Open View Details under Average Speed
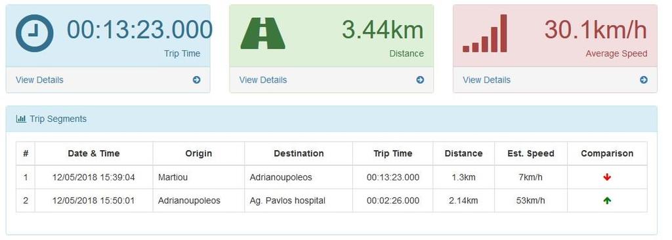 tap(486, 80)
